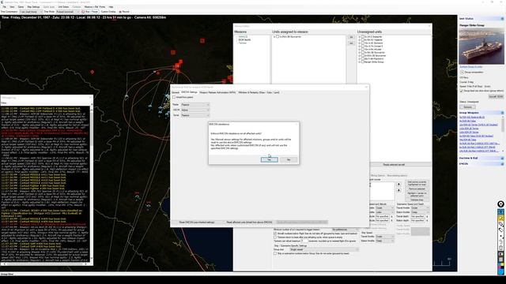Expand the assigned unit tree node in Mission Editor
Screen dimensions: 506x284
(274, 37)
